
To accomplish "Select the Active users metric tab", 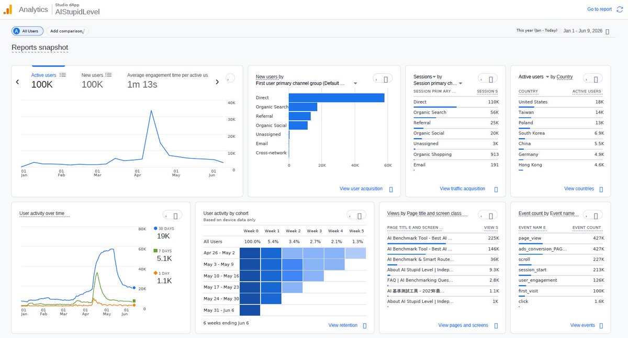I will pyautogui.click(x=48, y=80).
